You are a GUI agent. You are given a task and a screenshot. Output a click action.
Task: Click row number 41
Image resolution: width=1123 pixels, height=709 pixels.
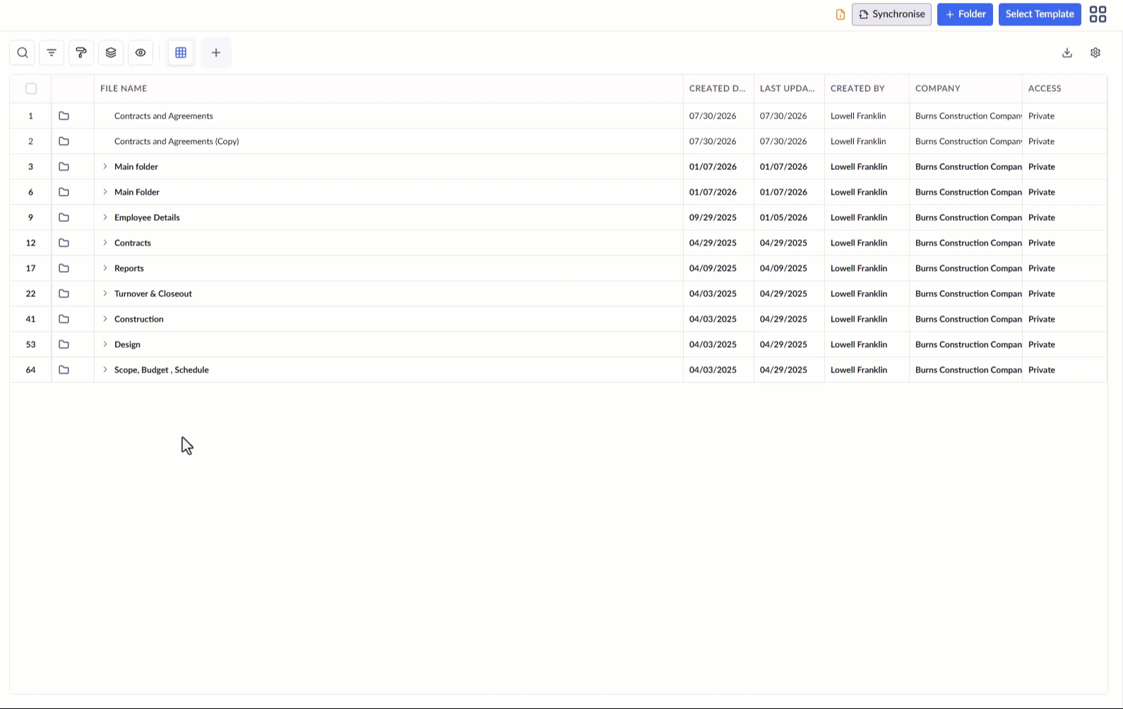(30, 319)
